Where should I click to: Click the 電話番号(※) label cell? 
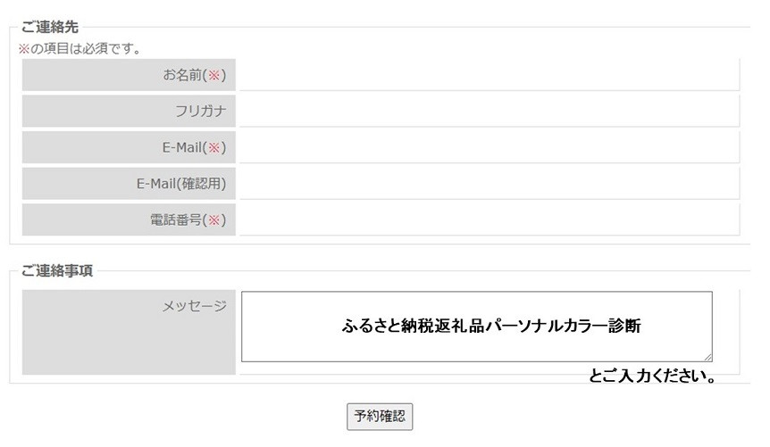coord(129,219)
